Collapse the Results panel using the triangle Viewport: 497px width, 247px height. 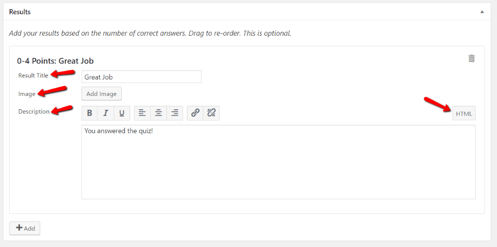pyautogui.click(x=482, y=12)
